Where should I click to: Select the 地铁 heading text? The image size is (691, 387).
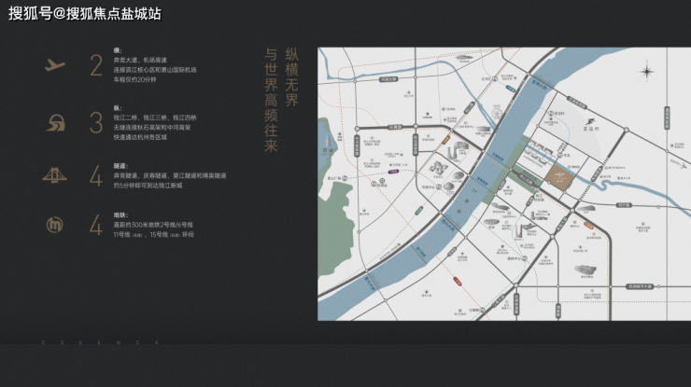click(118, 214)
